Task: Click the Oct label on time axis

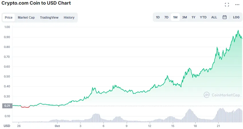Action: (x=57, y=126)
